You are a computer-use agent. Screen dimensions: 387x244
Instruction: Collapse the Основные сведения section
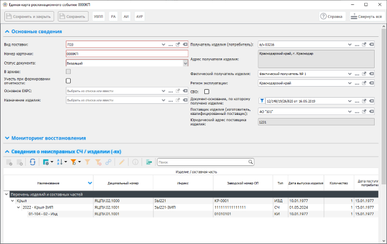pos(7,31)
